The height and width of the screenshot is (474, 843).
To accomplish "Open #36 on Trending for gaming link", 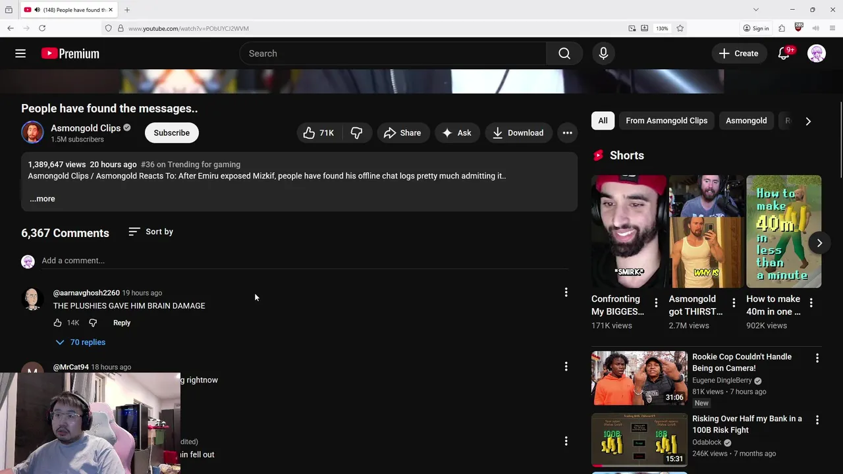I will (190, 165).
